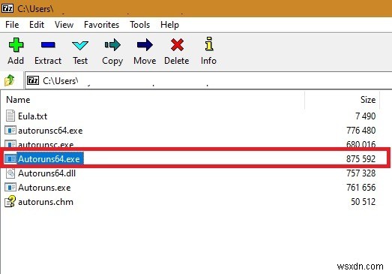Select the autorunsc64.exe file name
The image size is (392, 274).
click(50, 131)
